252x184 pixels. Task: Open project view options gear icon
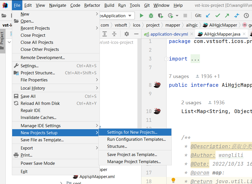pos(127,34)
